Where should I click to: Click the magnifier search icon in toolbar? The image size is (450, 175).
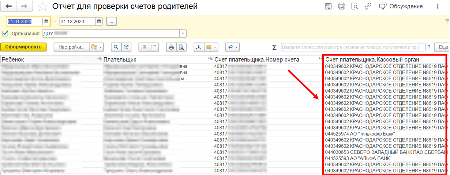click(x=116, y=47)
